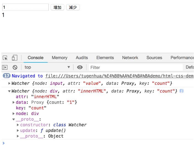Viewport: 194px width, 147px height.
Task: Click the eye live expression icon
Action: point(80,67)
